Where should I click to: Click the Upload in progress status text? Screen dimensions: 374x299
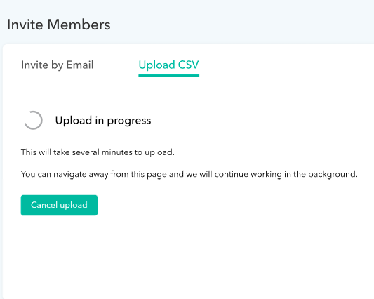pos(103,121)
